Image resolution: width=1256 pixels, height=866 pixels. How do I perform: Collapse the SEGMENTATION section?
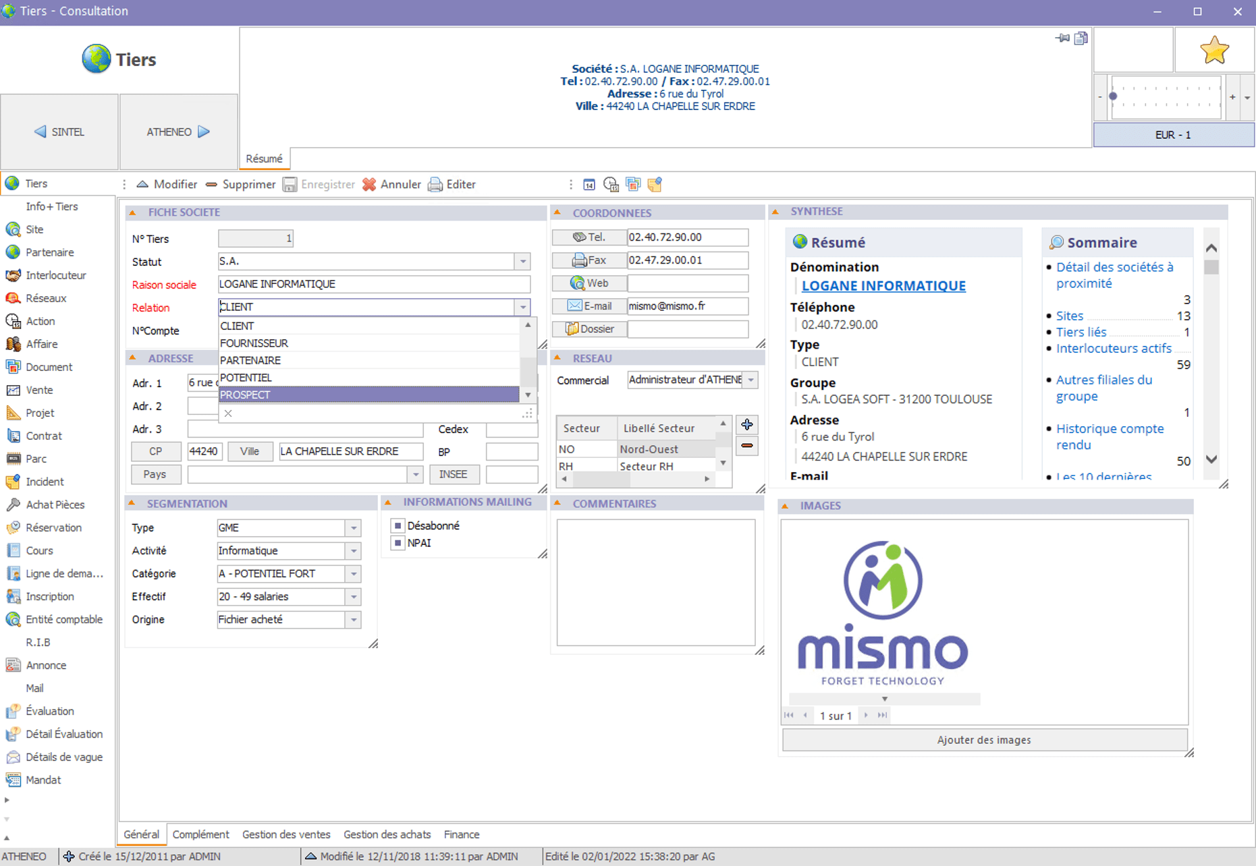(x=132, y=503)
